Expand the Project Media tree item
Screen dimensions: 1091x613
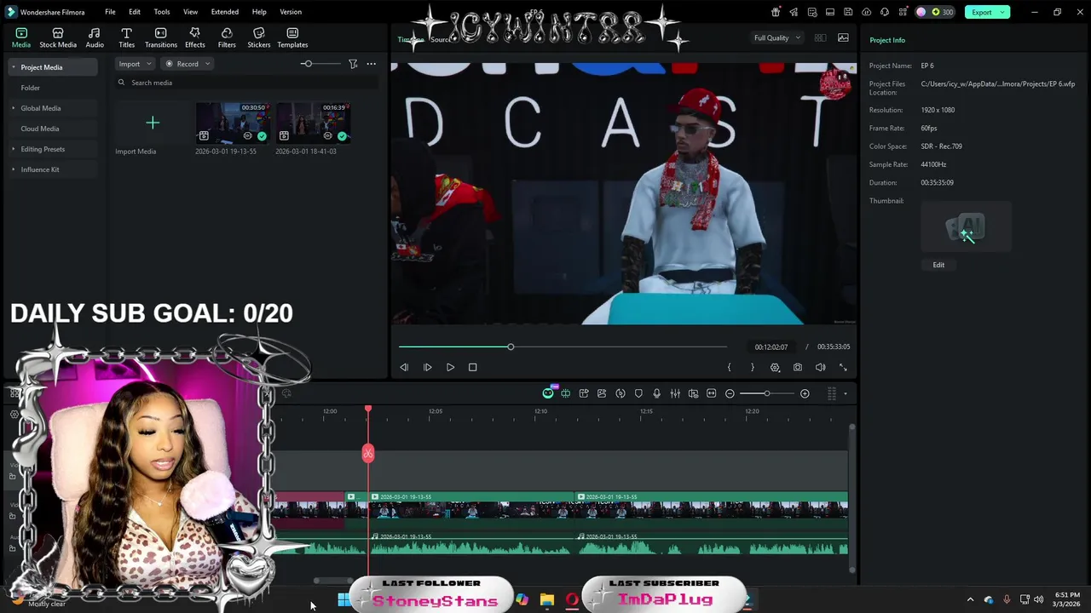click(x=13, y=67)
